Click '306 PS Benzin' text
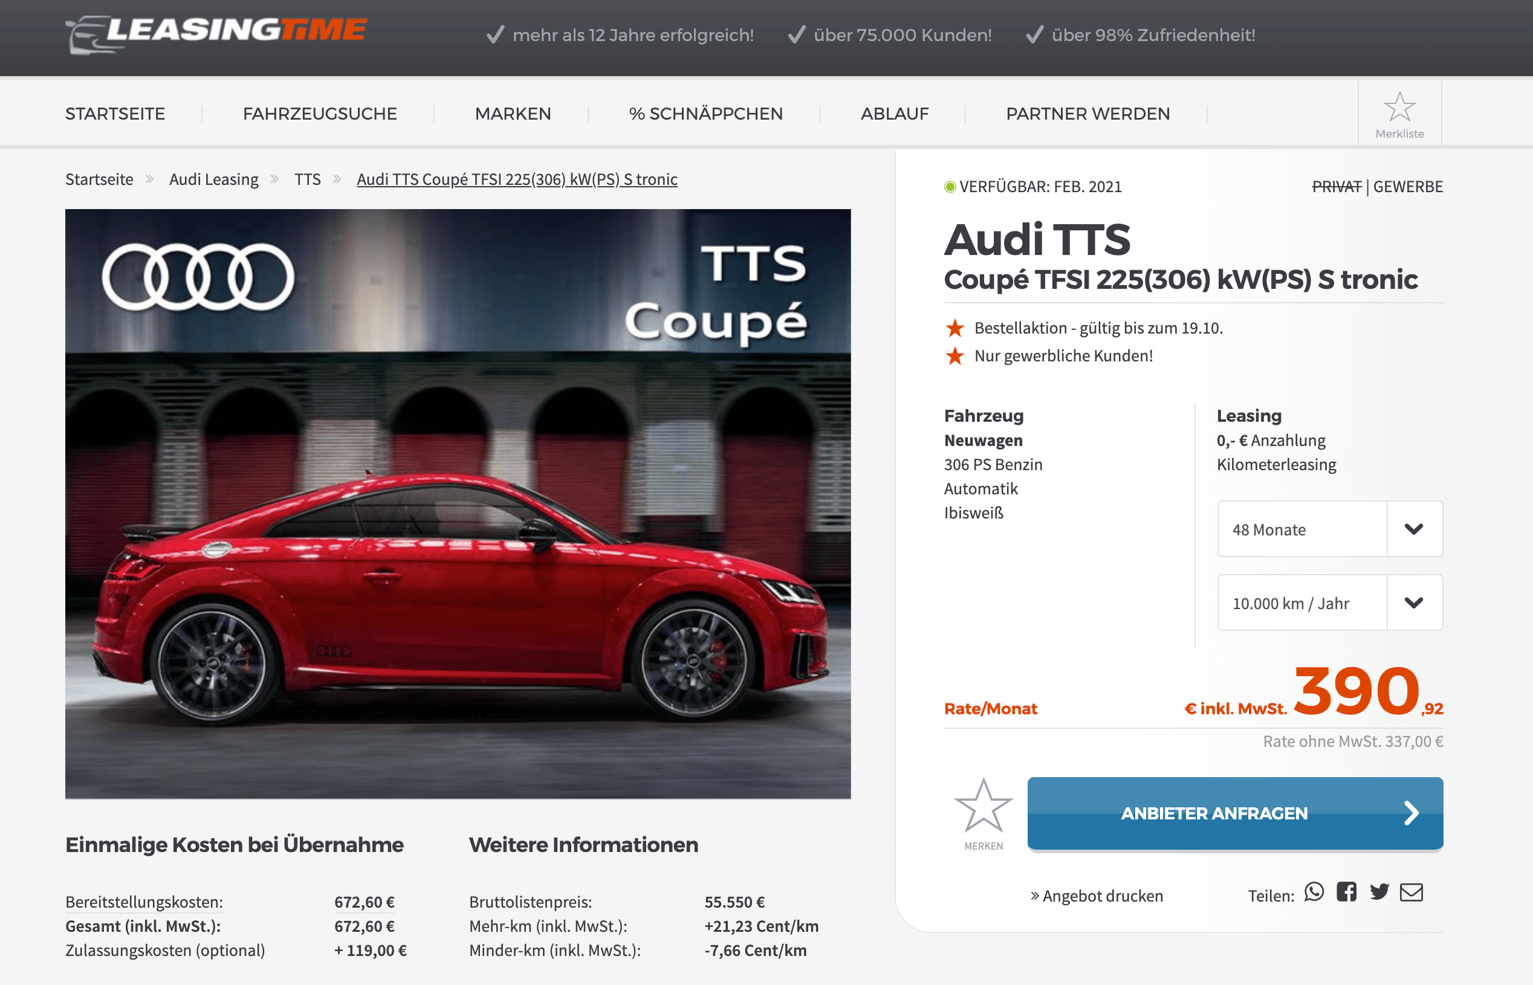 [993, 465]
